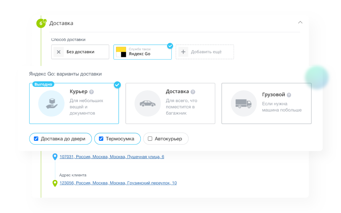Viewport: 341px width, 213px height.
Task: Select the Курьер delivery card
Action: (74, 103)
